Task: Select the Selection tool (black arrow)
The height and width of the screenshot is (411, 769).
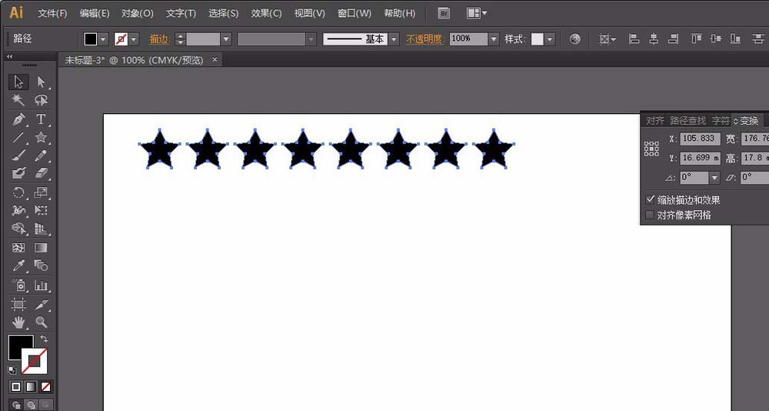Action: 18,82
